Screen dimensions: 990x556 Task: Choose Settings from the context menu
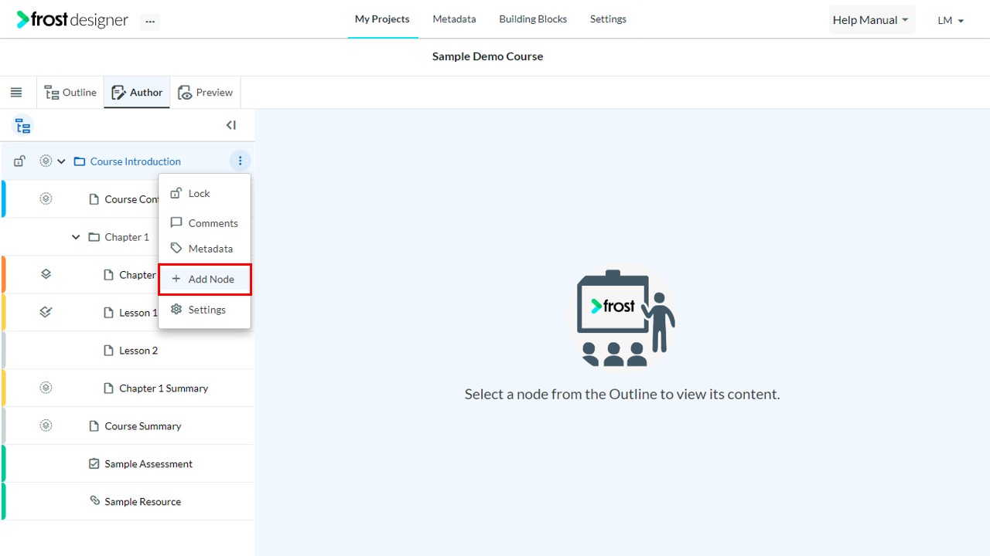(x=204, y=310)
